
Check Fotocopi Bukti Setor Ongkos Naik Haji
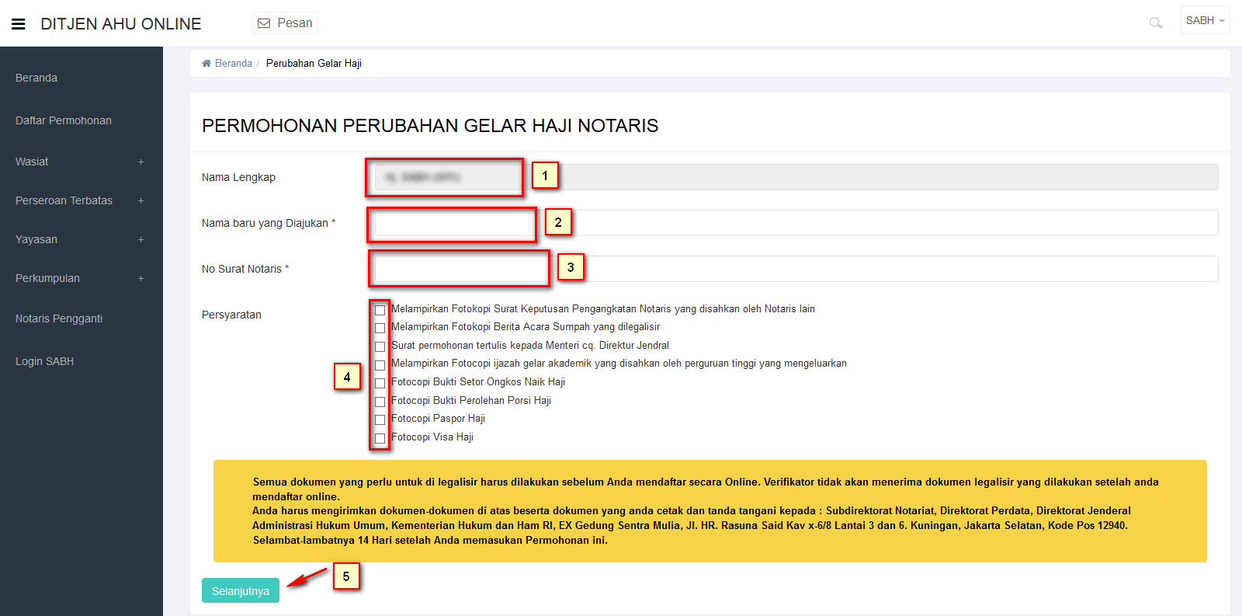(380, 384)
